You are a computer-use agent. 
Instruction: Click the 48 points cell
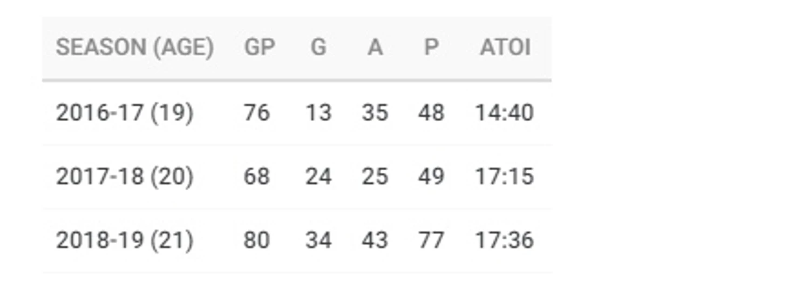coord(431,113)
